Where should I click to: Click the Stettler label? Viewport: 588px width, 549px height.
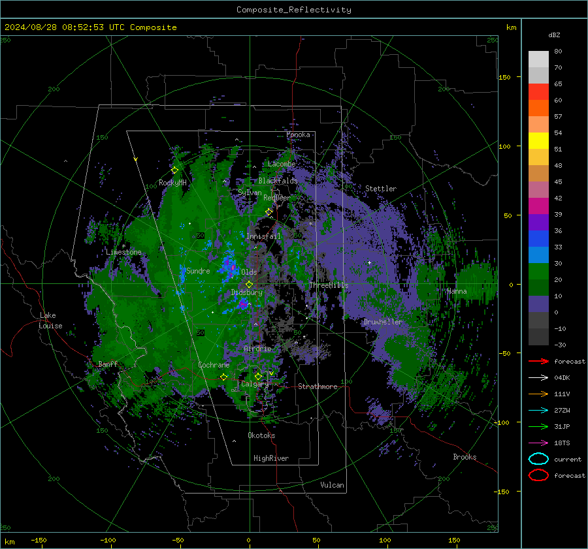click(381, 189)
